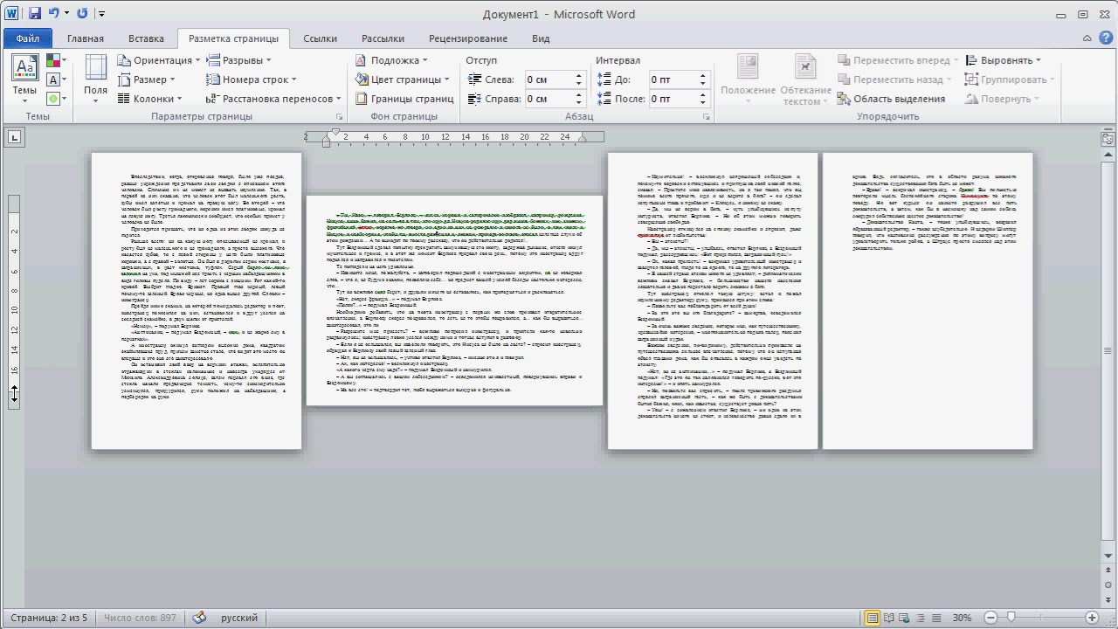The height and width of the screenshot is (629, 1118).
Task: Click the spacing До value field
Action: coord(673,79)
